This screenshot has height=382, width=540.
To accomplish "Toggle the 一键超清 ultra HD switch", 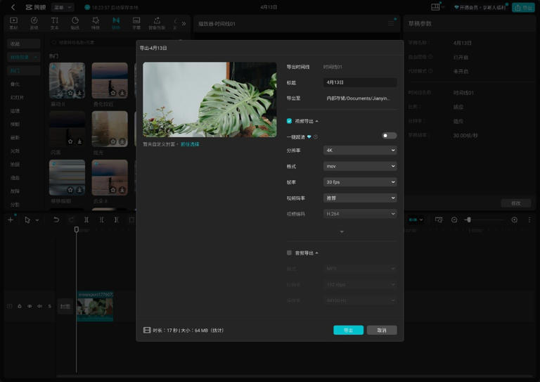I will [389, 136].
